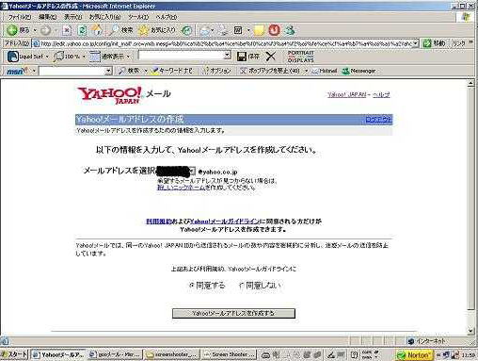Image resolution: width=478 pixels, height=361 pixels.
Task: Open the address bar URL dropdown
Action: (x=416, y=43)
